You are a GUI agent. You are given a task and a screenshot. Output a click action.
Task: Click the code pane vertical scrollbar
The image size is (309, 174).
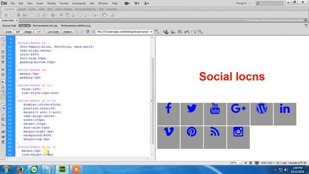pyautogui.click(x=152, y=101)
